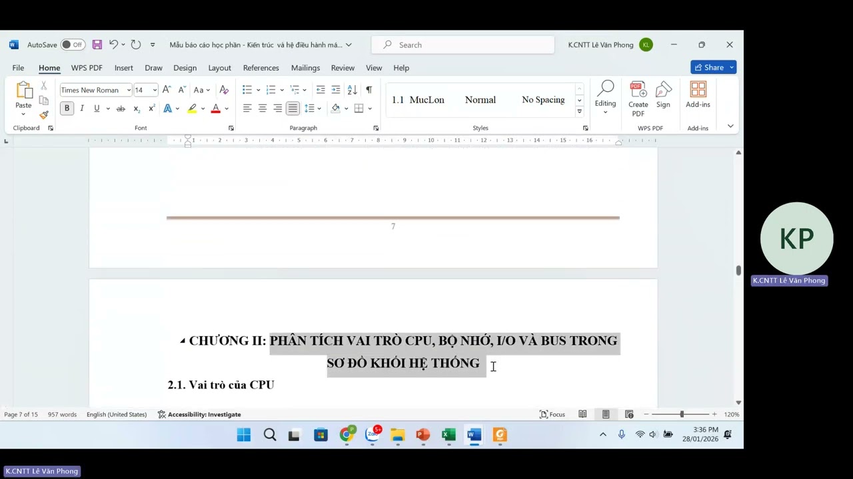Toggle justify paragraph alignment

coord(293,108)
